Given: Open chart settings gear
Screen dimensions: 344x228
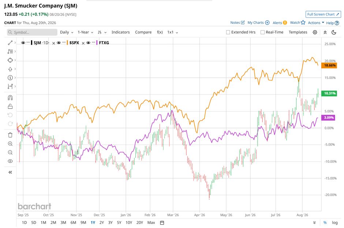Looking at the screenshot, I should click(x=315, y=32).
